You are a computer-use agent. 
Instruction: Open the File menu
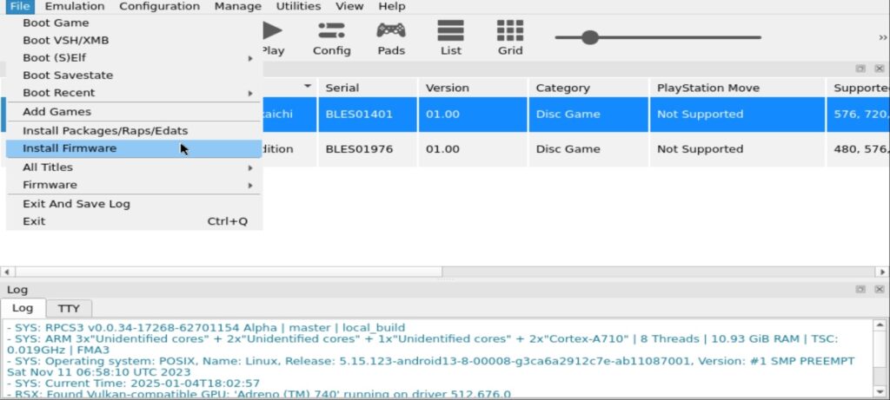tap(20, 6)
